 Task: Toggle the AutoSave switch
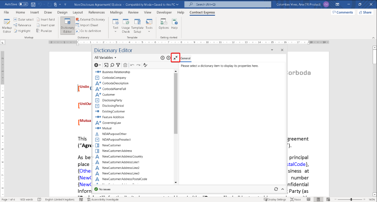click(x=23, y=4)
